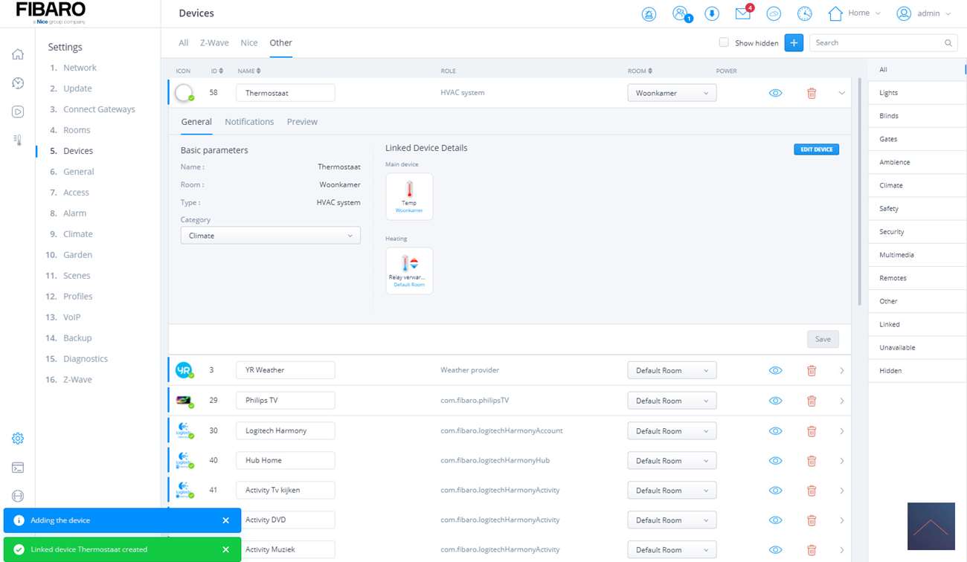Open the mail notifications icon

pos(742,13)
